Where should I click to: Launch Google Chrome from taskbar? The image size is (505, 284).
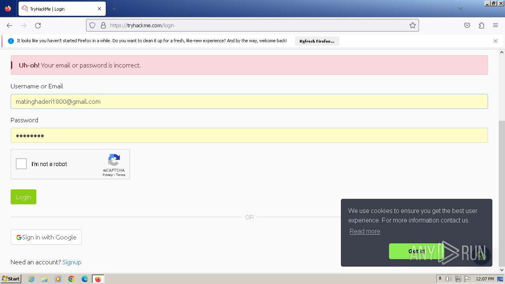(71, 279)
